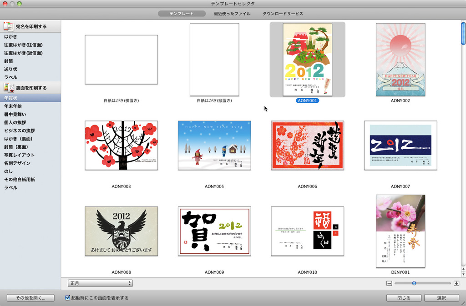
Task: Select the AONY003 plum tree template
Action: coord(121,145)
